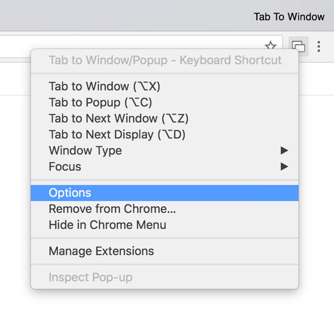Select Tab to Window menu entry

[104, 86]
